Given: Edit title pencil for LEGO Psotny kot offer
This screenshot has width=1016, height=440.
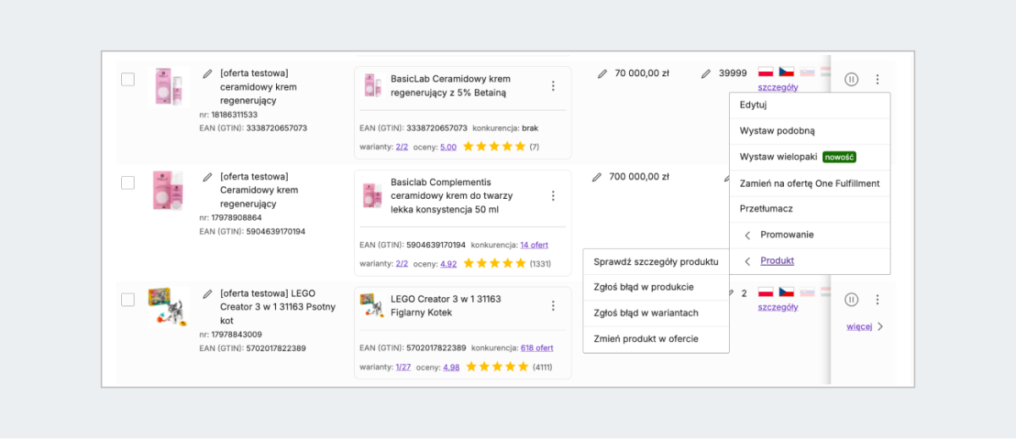Looking at the screenshot, I should point(207,294).
